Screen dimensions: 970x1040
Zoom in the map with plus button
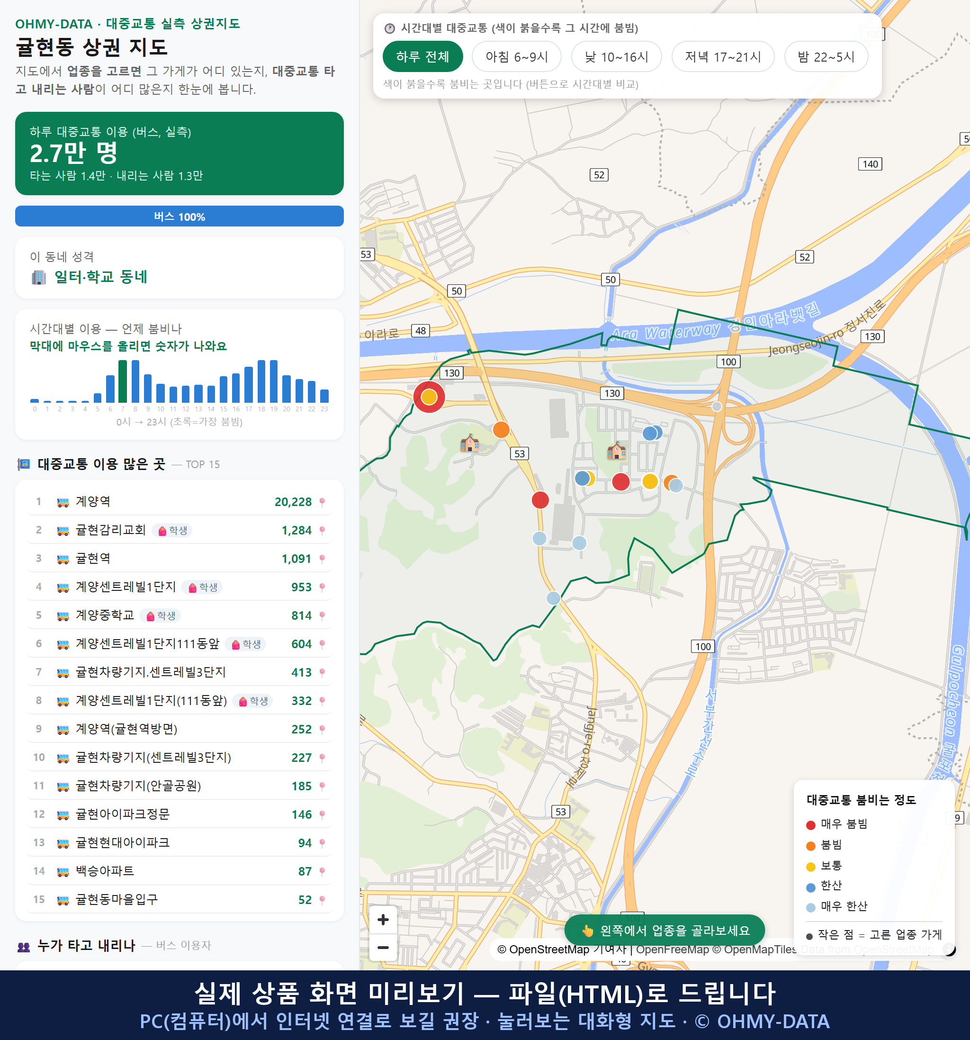pyautogui.click(x=383, y=919)
